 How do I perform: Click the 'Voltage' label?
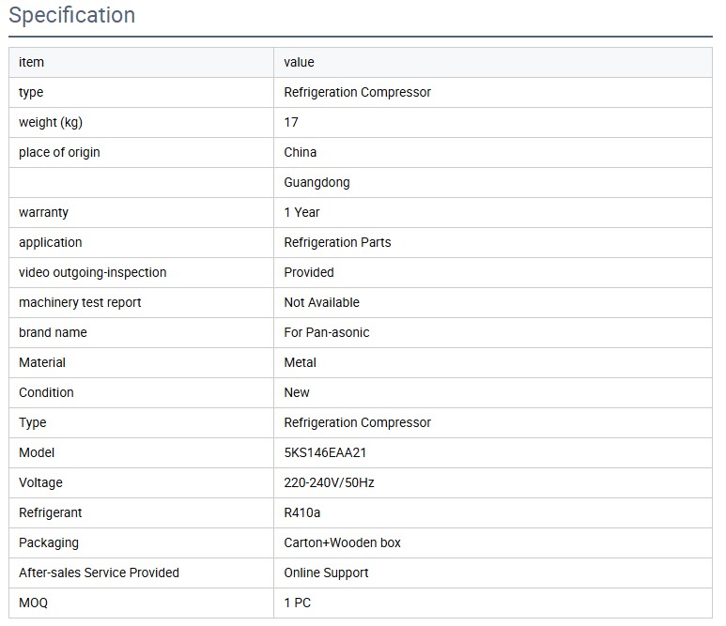[40, 483]
